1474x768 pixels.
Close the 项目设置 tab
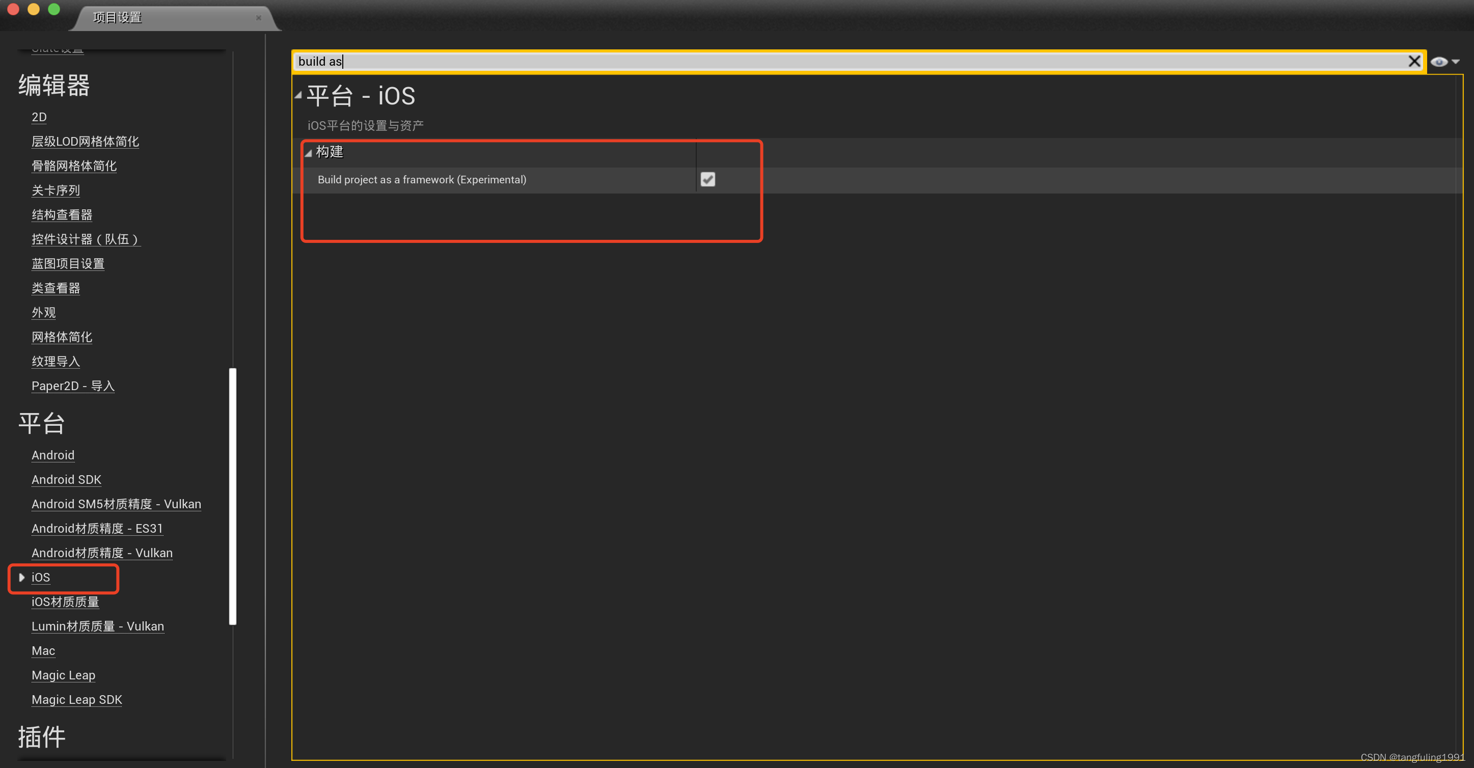[259, 18]
